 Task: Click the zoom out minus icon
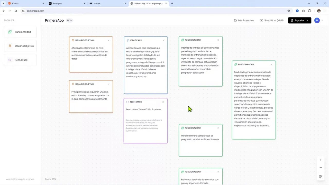(x=321, y=167)
